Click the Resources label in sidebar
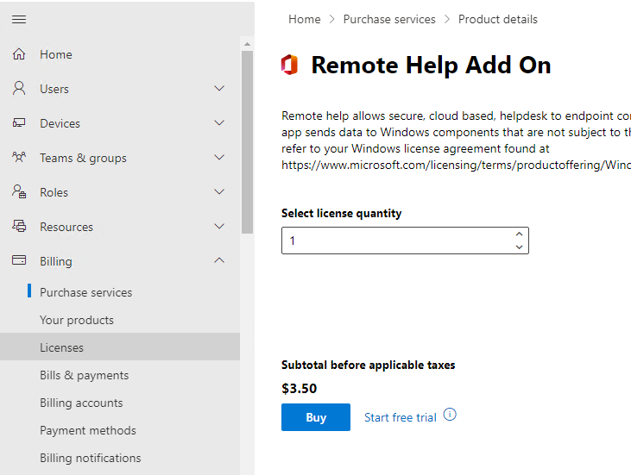The height and width of the screenshot is (475, 631). pos(66,227)
